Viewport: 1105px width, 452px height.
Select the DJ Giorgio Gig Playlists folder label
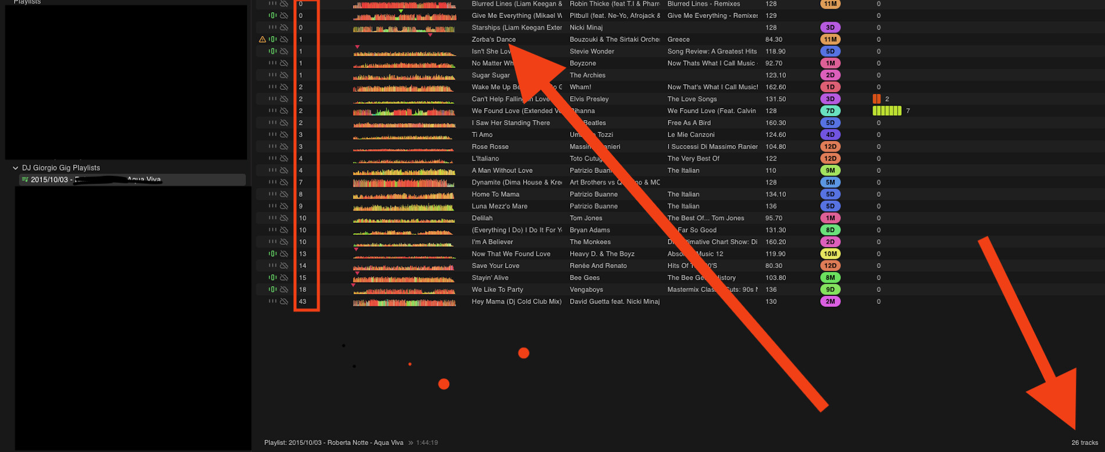pyautogui.click(x=61, y=168)
